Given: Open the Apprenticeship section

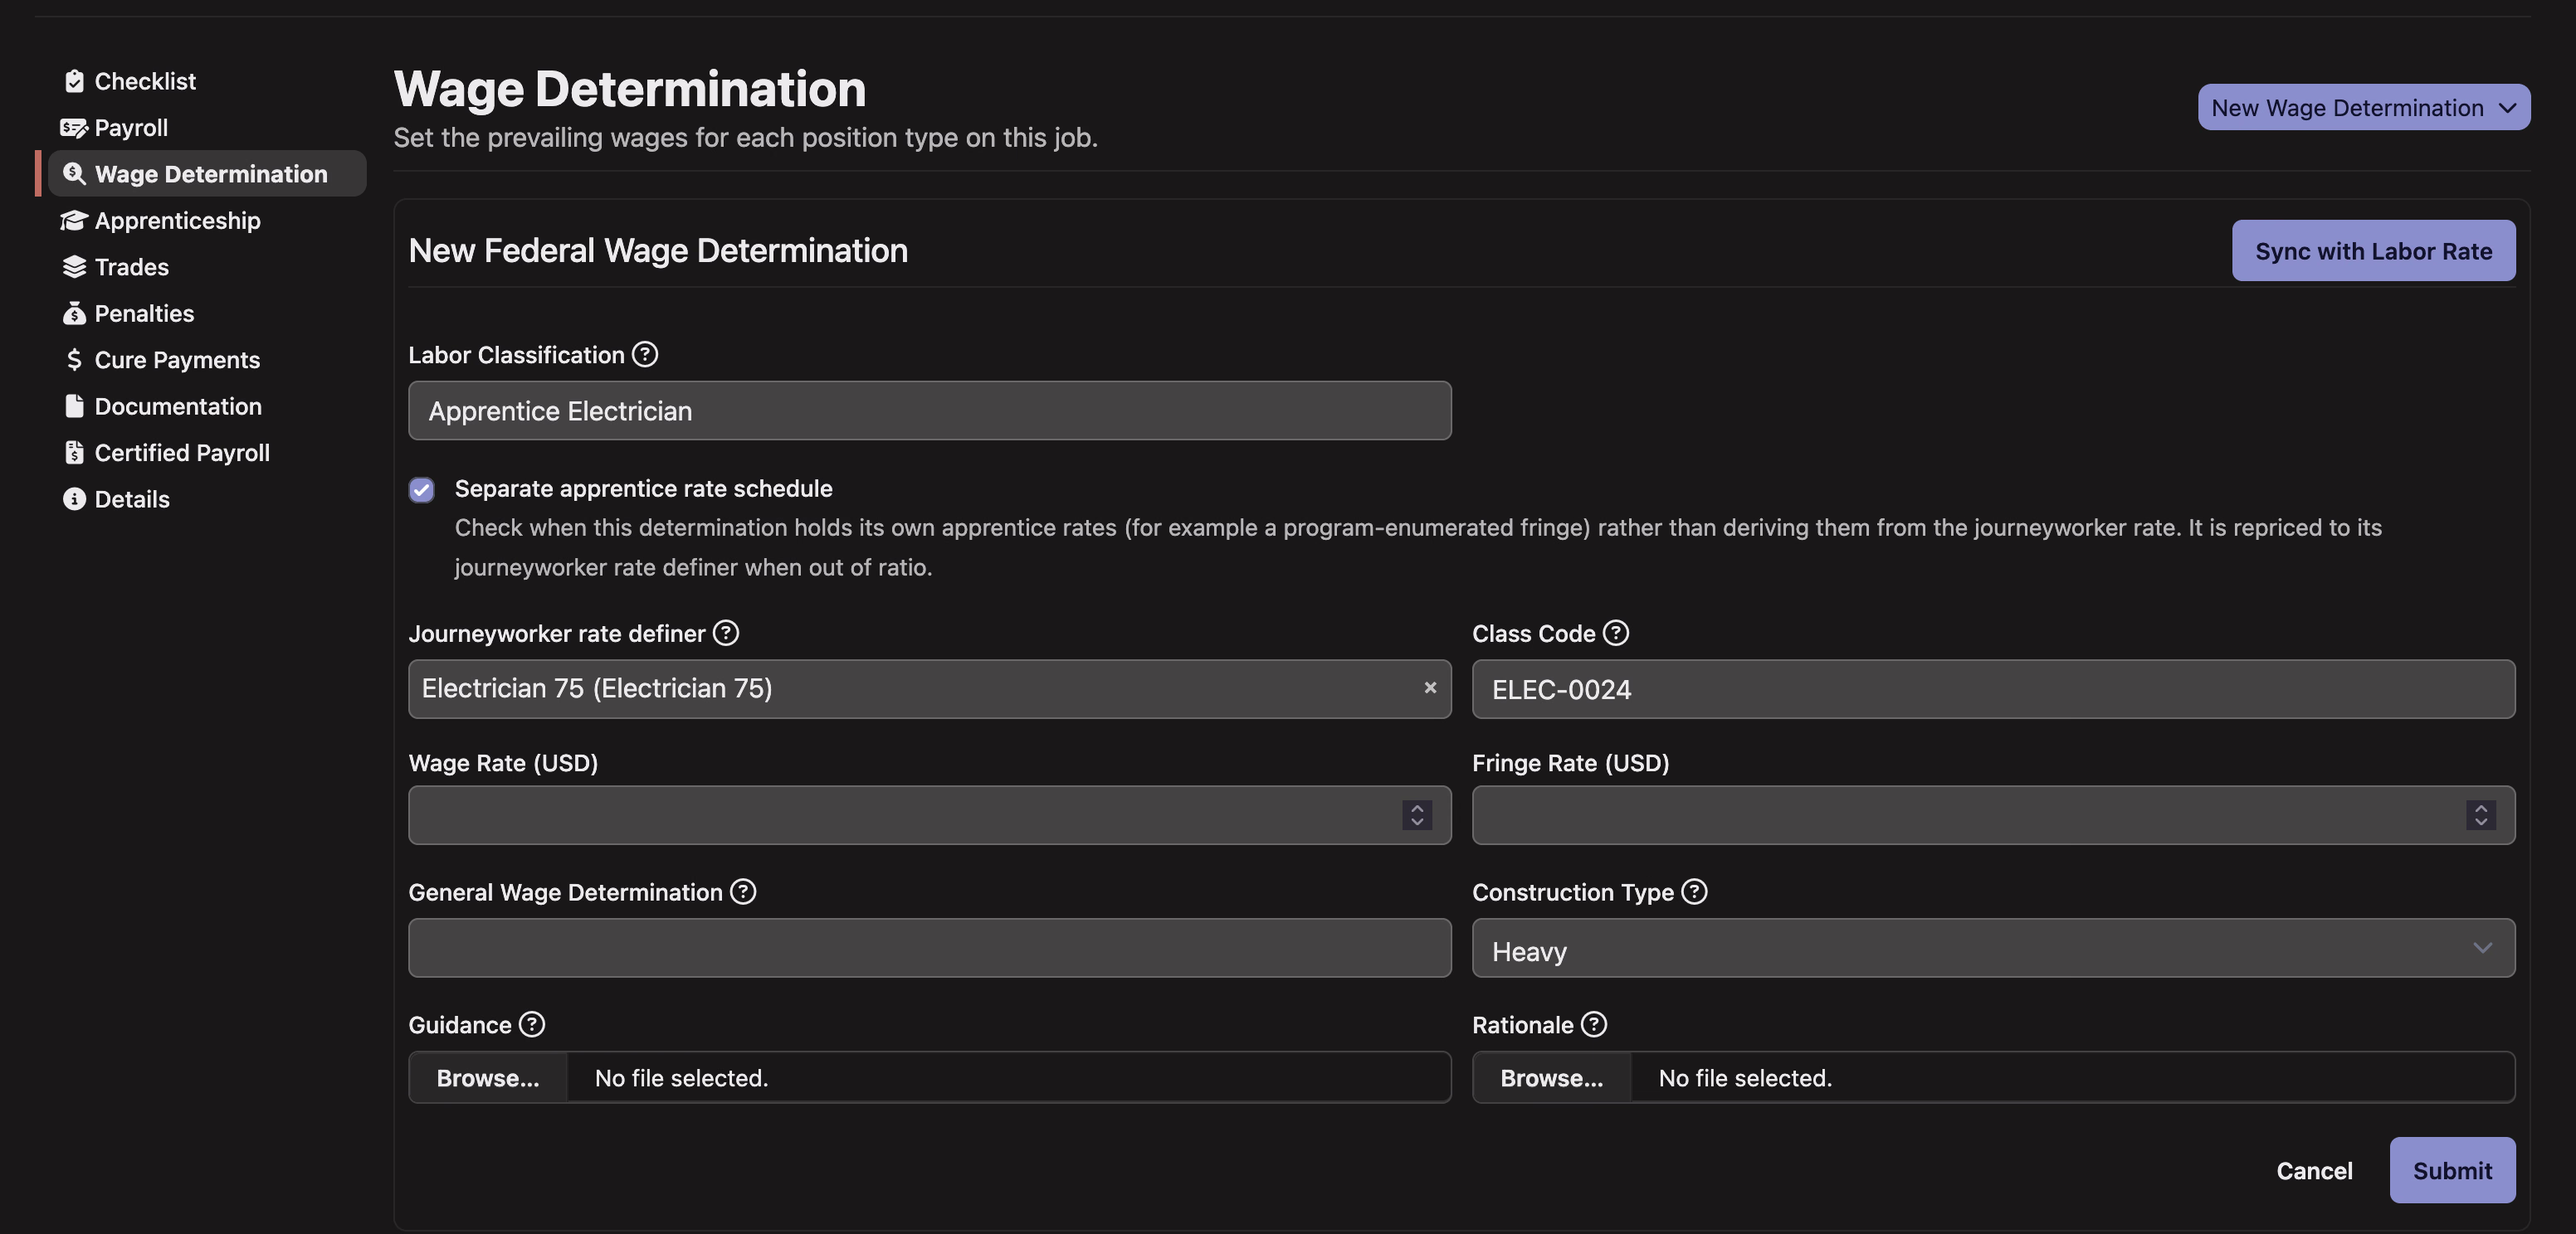Looking at the screenshot, I should [x=177, y=221].
